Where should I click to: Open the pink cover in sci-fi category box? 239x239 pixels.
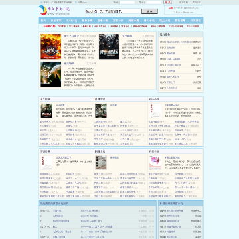click(x=155, y=163)
